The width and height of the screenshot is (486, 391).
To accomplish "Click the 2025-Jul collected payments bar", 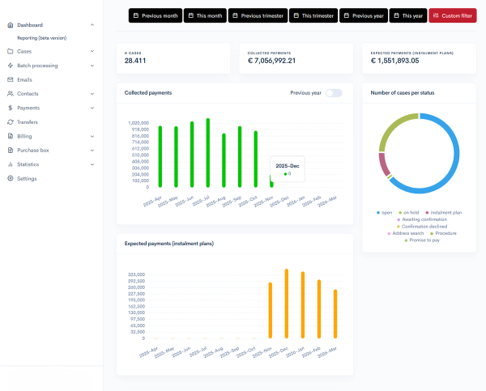I will point(208,153).
